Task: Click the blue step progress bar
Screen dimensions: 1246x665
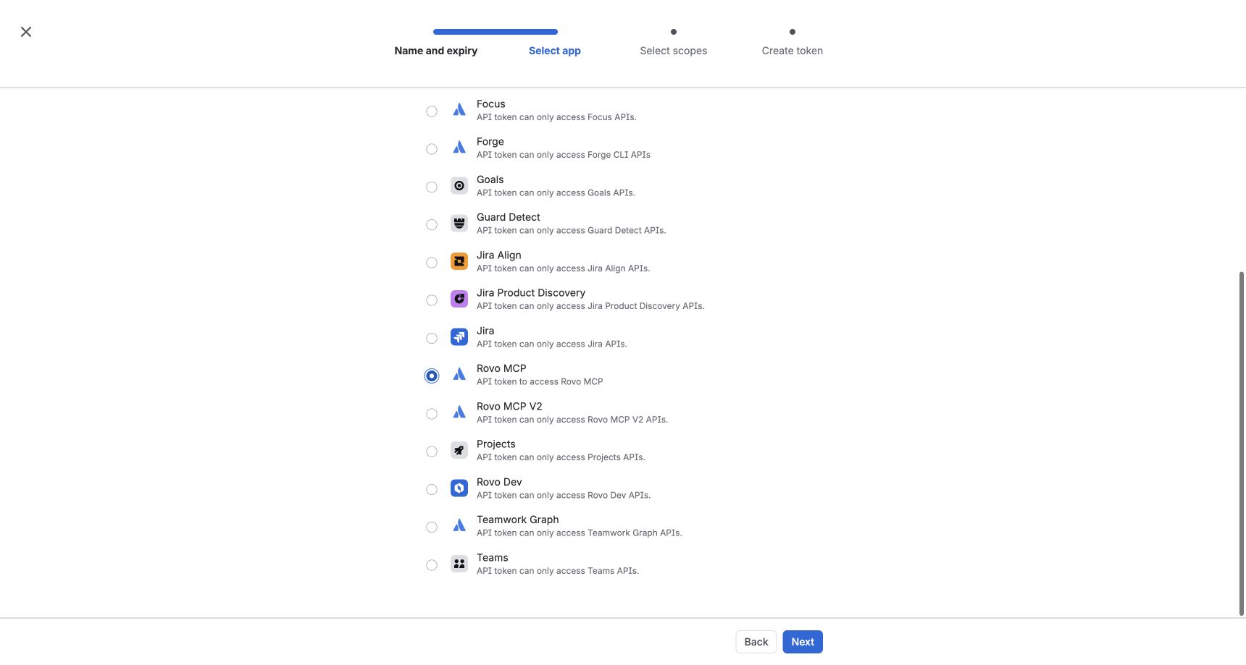Action: 496,32
